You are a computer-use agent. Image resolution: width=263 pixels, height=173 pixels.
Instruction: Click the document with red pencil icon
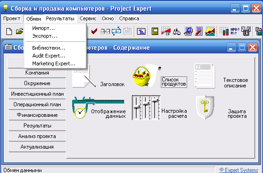[199, 31]
